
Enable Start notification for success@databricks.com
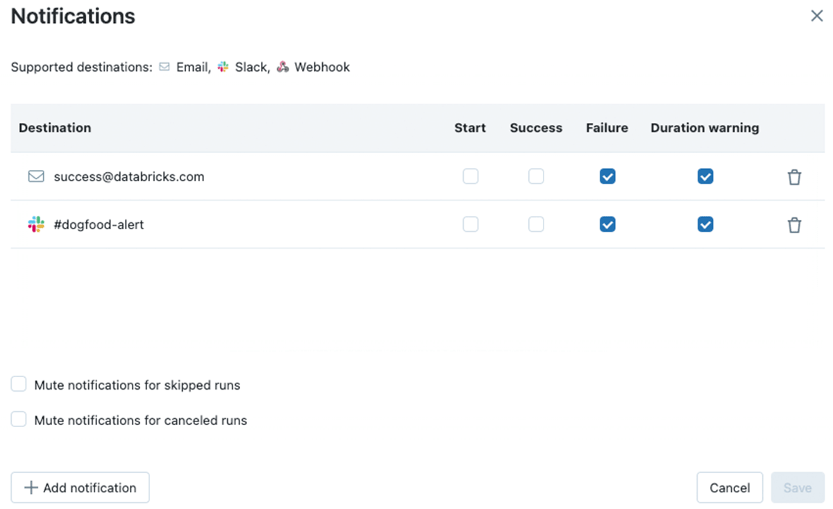(471, 177)
